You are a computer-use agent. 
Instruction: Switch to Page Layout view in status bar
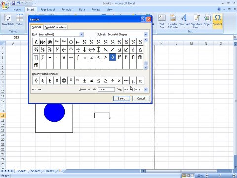pyautogui.click(x=188, y=176)
